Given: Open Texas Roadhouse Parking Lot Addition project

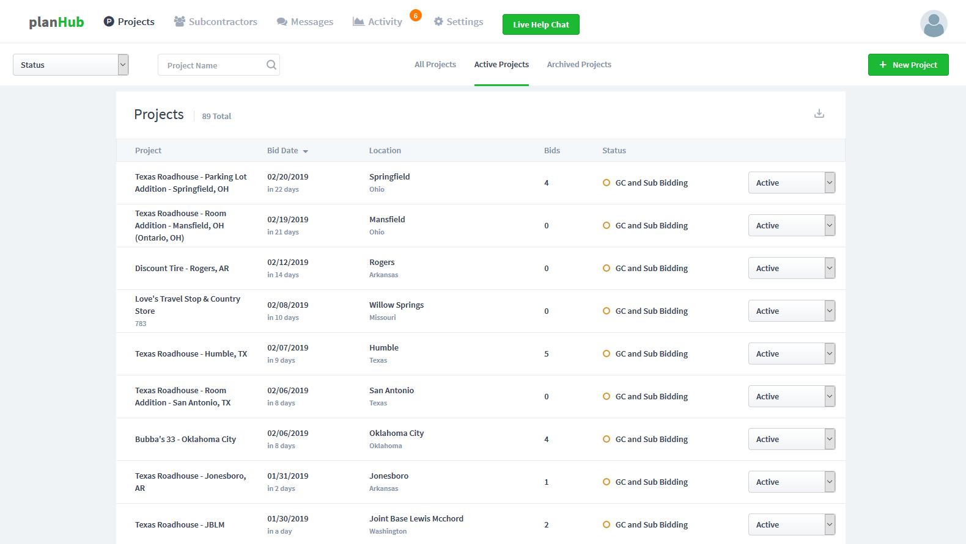Looking at the screenshot, I should (191, 183).
